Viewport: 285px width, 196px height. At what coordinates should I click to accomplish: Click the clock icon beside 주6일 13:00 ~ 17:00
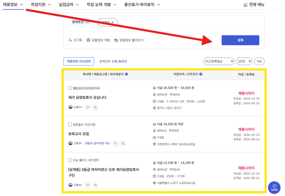pyautogui.click(x=154, y=176)
